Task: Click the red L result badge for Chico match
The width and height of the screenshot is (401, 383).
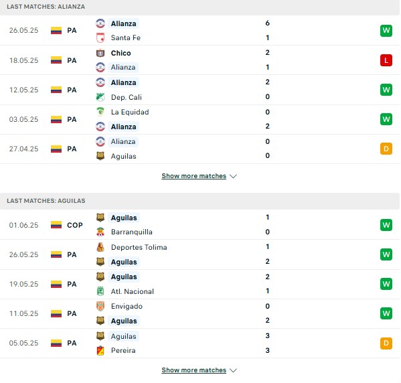Action: (386, 60)
